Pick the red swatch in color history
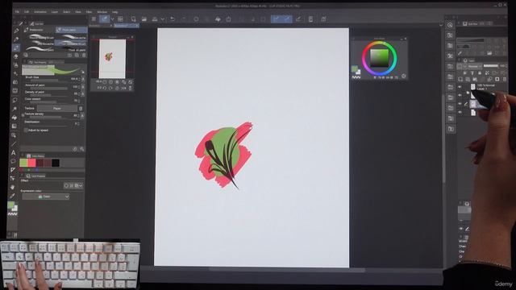Image resolution: width=516 pixels, height=290 pixels. 31,163
